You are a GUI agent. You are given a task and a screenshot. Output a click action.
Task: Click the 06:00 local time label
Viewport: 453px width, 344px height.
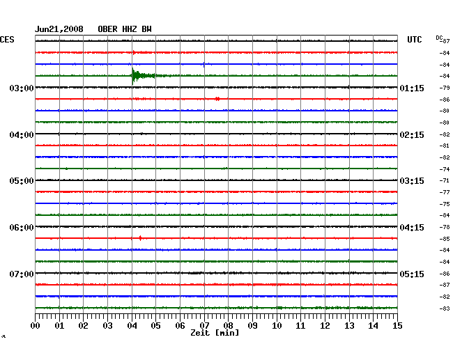22,228
